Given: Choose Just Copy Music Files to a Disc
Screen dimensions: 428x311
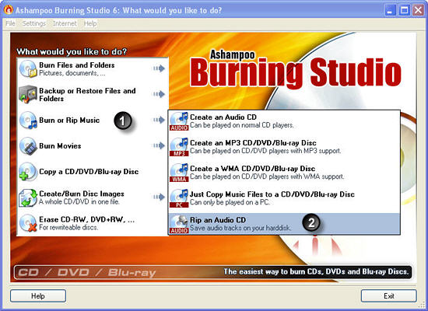Looking at the screenshot, I should (284, 198).
